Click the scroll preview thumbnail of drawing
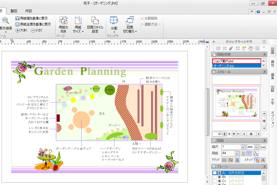Viewport: 277px width, 185px height. click(x=236, y=103)
